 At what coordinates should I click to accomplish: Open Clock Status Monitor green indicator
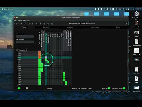(x=124, y=88)
